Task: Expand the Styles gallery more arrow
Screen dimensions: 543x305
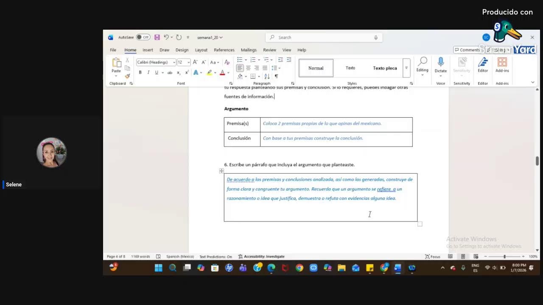Action: pos(406,68)
